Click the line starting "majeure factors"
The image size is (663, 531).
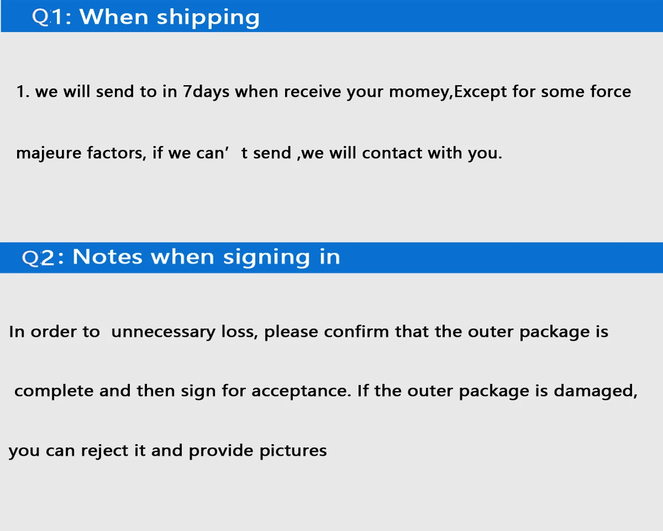click(x=259, y=153)
